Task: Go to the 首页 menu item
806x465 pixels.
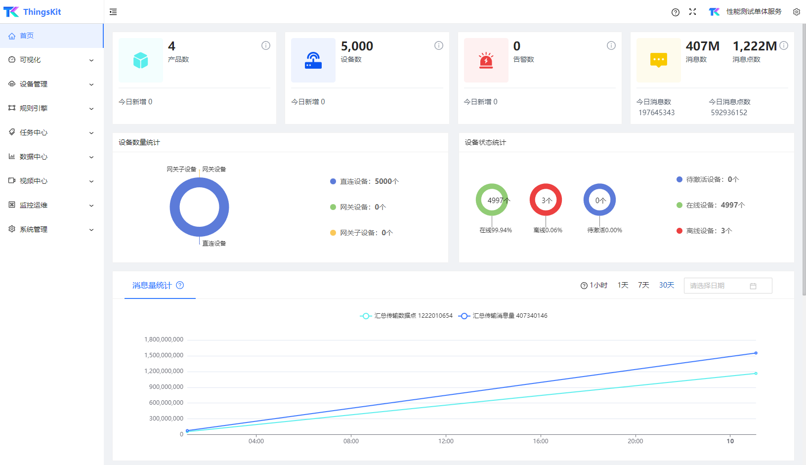Action: (27, 36)
